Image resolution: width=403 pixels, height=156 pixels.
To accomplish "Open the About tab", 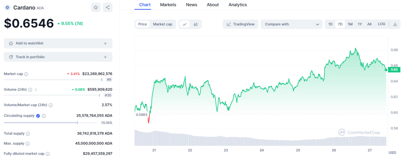I will pos(213,5).
